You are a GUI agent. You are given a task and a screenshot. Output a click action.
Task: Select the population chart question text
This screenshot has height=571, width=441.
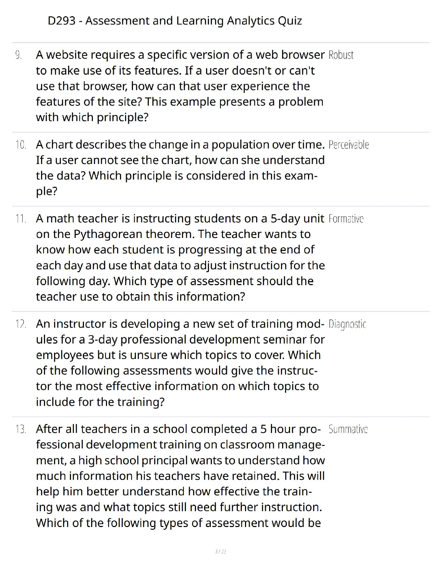coord(180,168)
